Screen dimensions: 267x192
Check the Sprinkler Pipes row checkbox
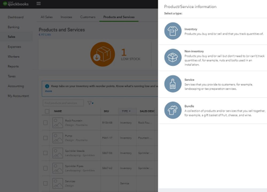[x=45, y=168]
